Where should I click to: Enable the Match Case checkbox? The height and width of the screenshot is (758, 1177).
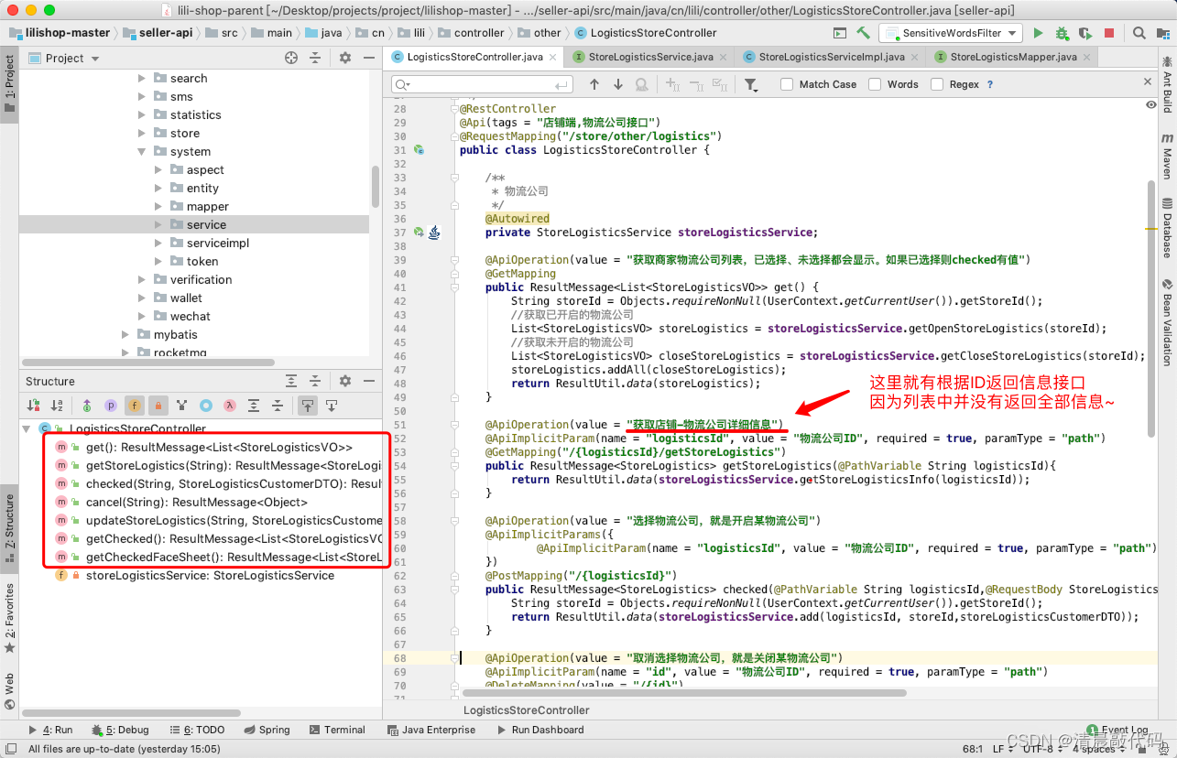[787, 84]
